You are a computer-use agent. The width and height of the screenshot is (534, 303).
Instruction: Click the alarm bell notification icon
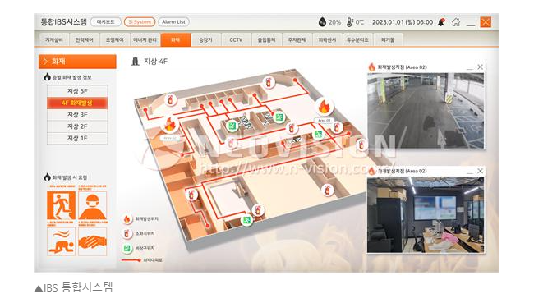(x=442, y=22)
